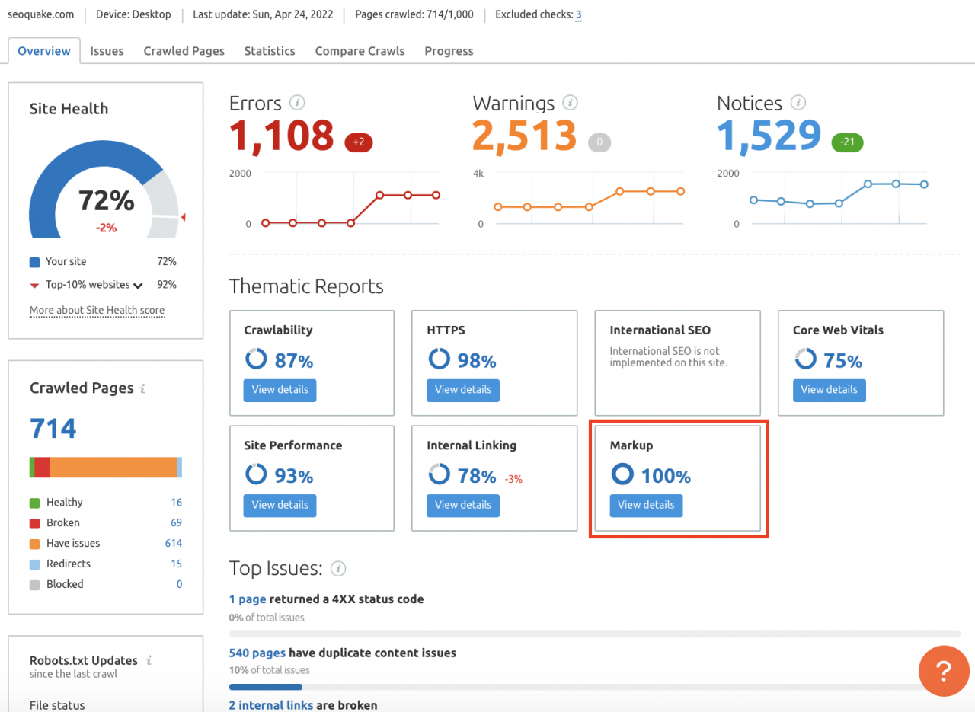Click the info icon next to Notices
The image size is (975, 712).
point(798,103)
